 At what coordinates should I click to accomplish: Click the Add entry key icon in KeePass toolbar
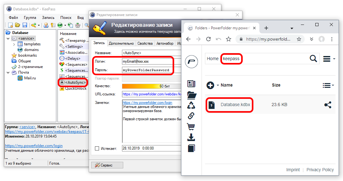(33, 25)
